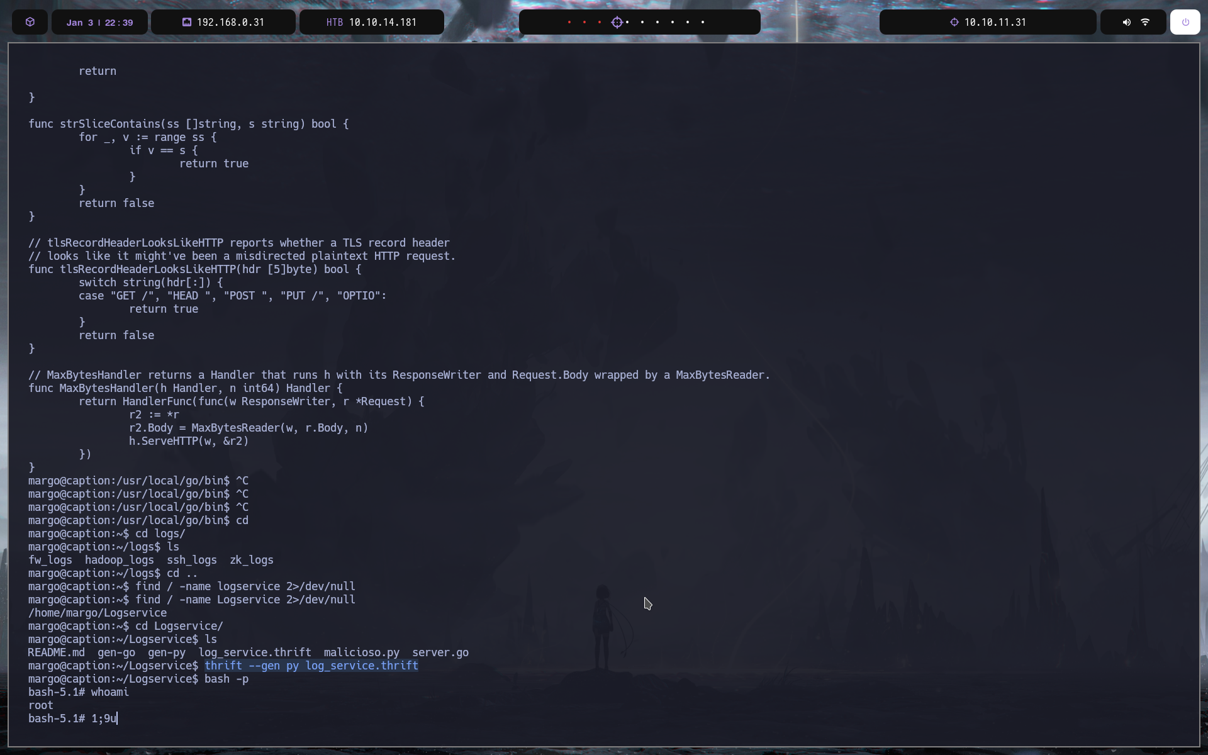1208x755 pixels.
Task: Click the power button in the top bar
Action: coord(1185,22)
